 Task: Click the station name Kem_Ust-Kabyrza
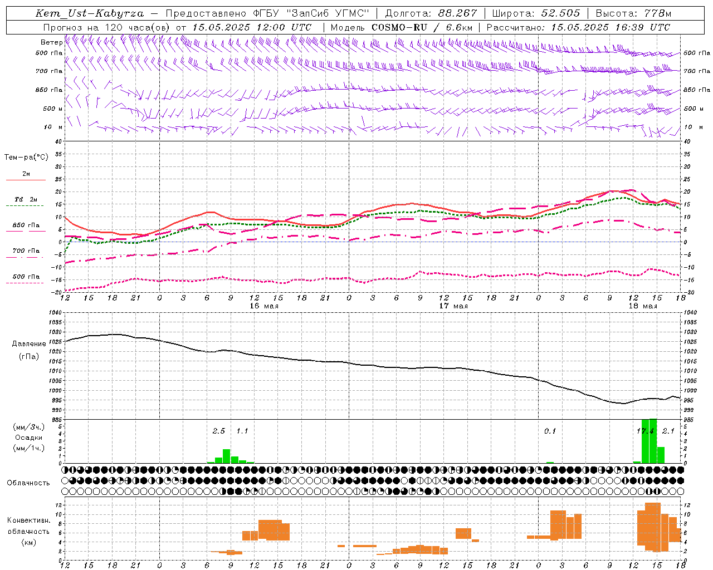[x=89, y=13]
